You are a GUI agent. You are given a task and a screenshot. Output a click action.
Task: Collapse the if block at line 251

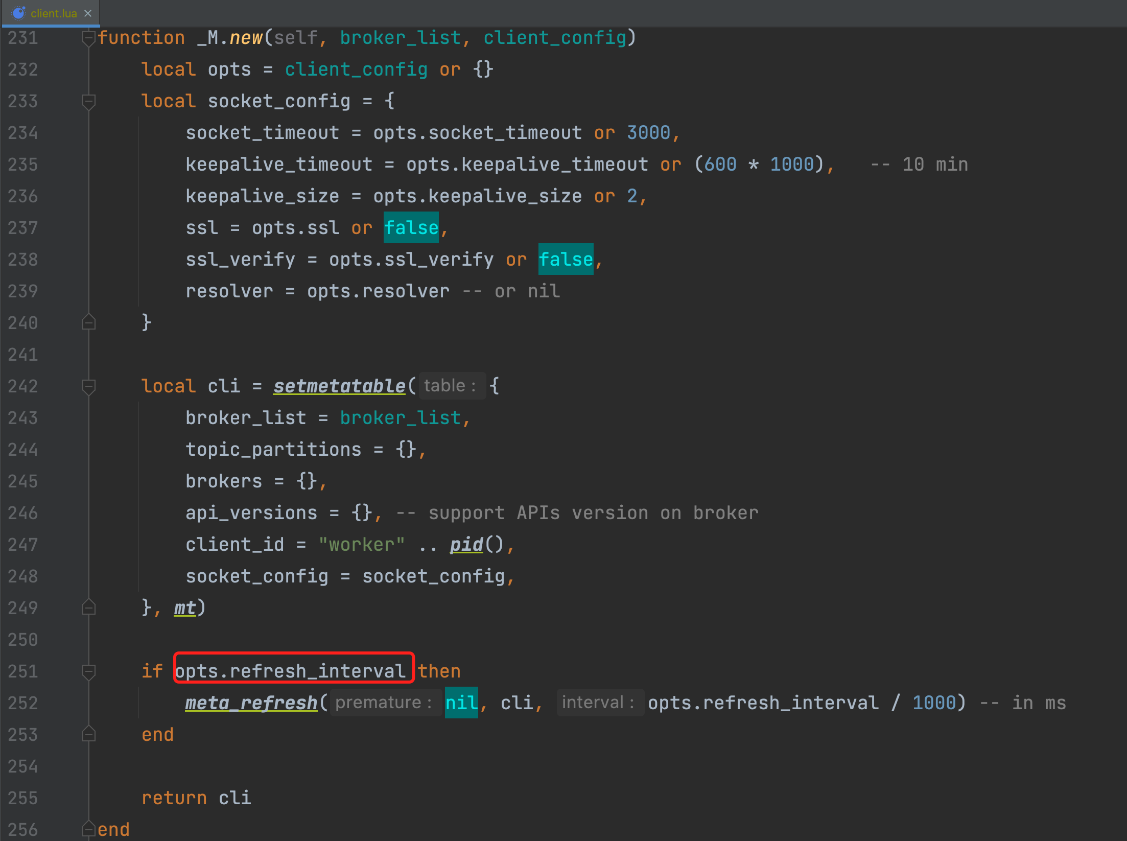click(89, 671)
